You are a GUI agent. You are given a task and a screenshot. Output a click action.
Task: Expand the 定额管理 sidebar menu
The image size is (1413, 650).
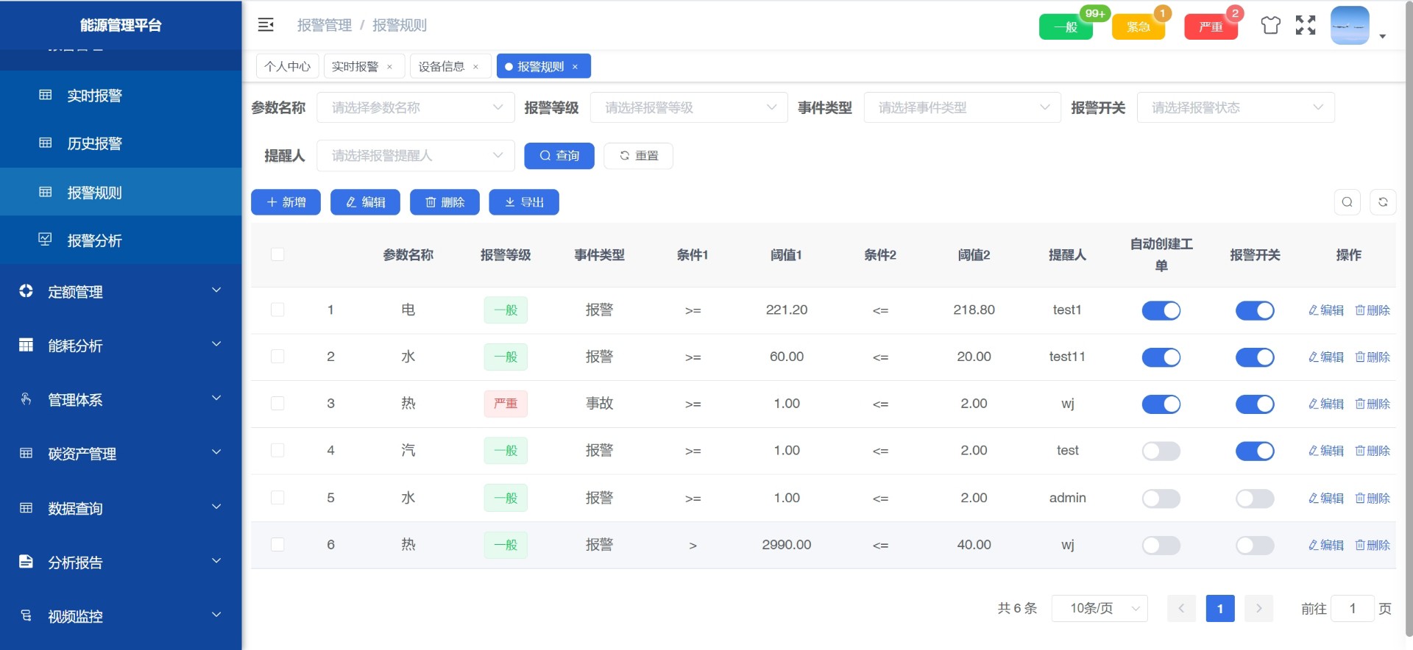point(121,292)
